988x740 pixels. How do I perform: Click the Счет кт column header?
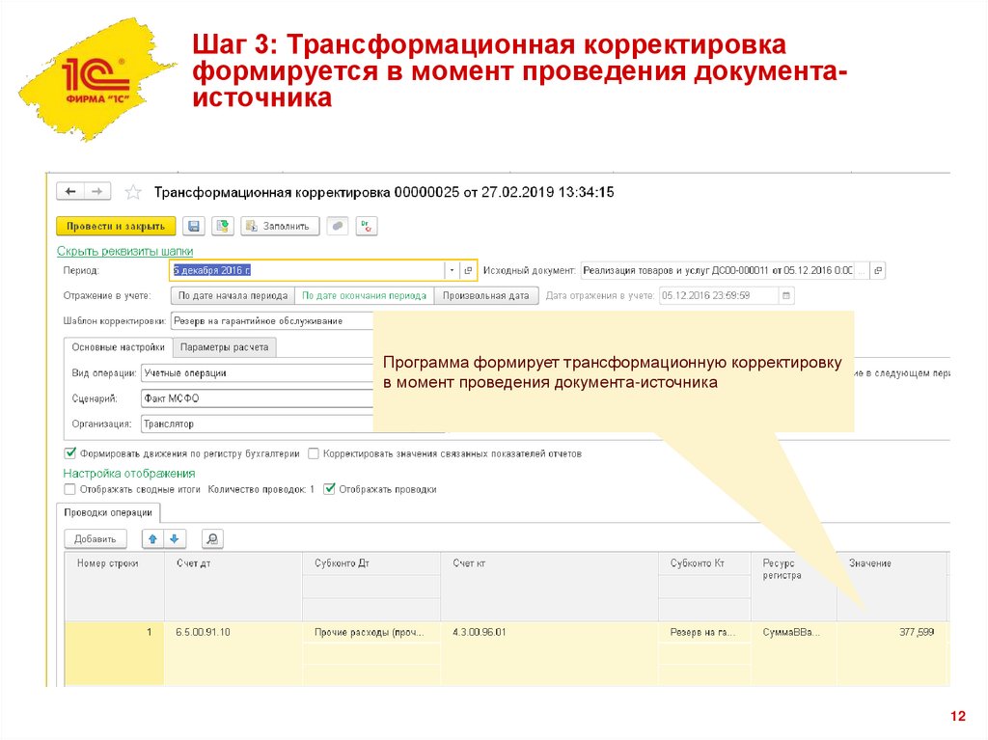(549, 587)
